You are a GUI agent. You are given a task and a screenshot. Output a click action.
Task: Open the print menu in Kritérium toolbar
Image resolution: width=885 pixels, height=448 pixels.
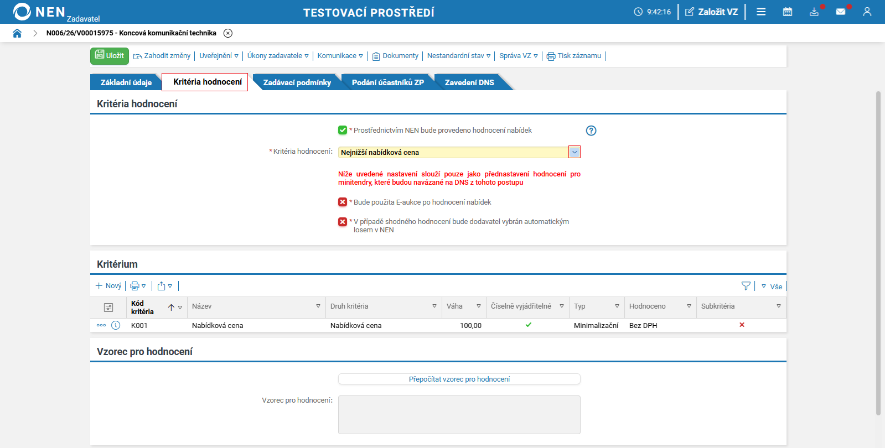point(138,286)
